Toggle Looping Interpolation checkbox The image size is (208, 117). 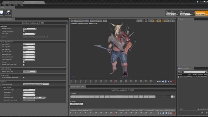[24, 31]
